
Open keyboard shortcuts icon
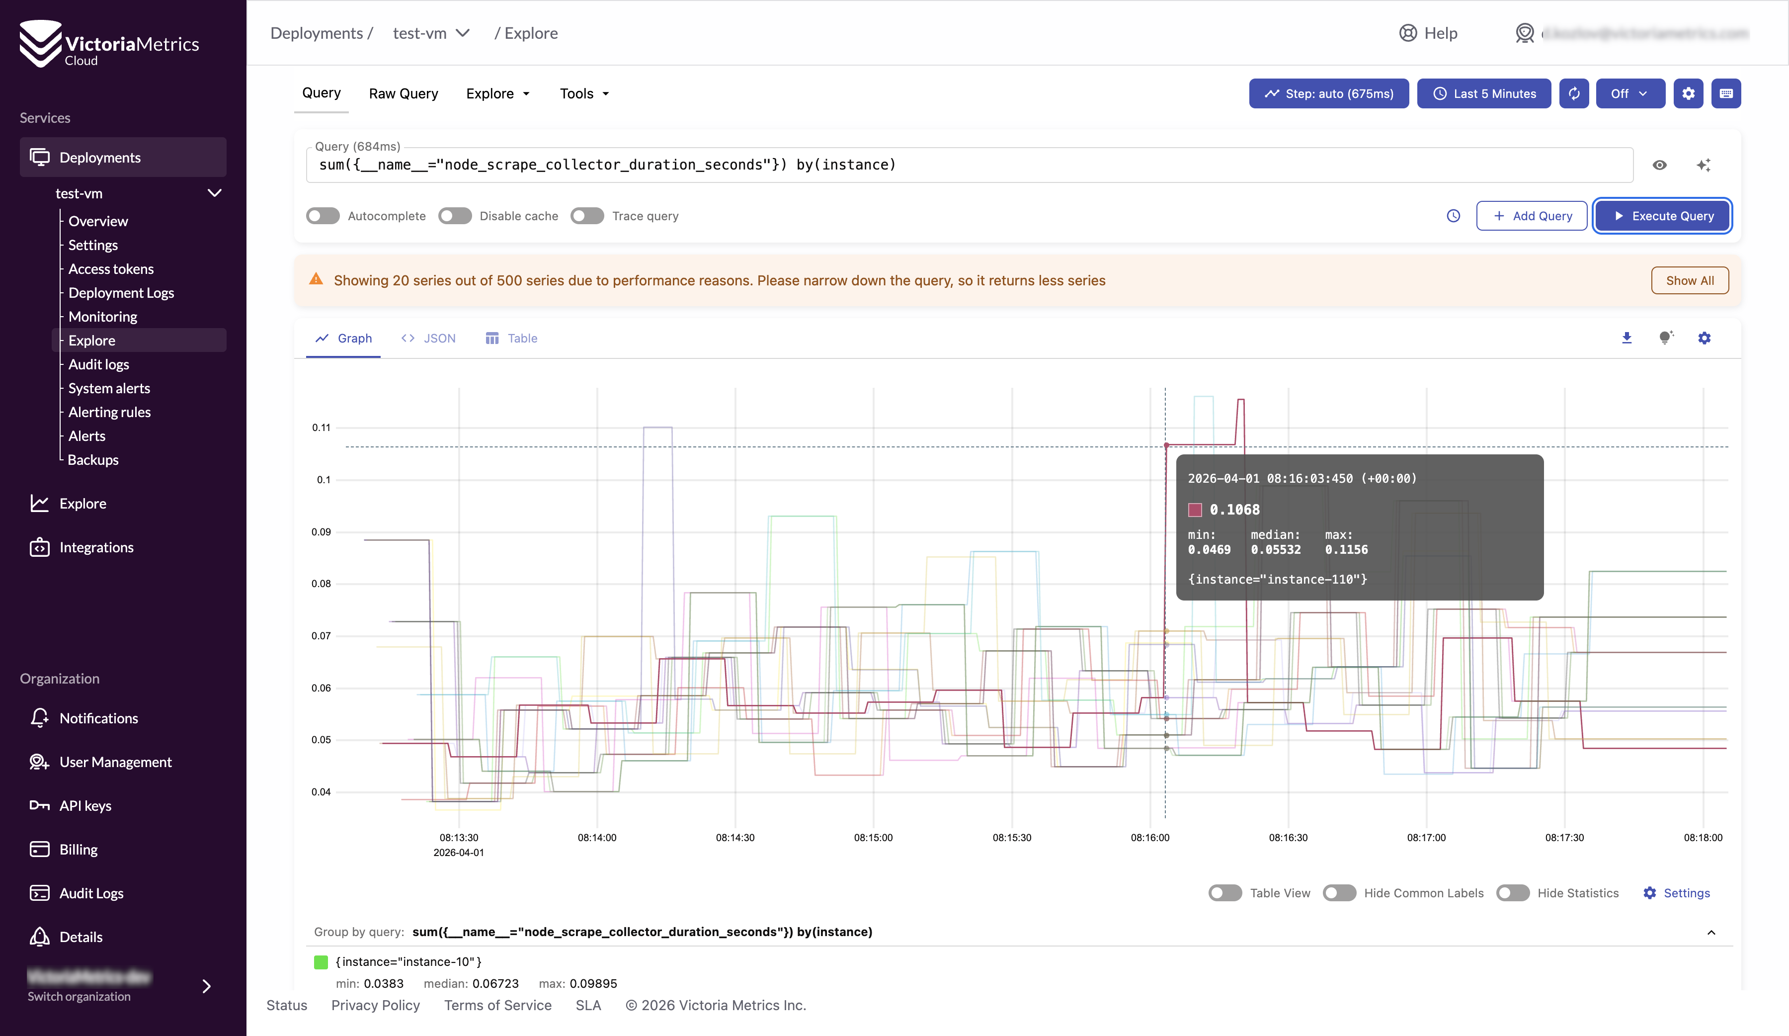click(1725, 94)
